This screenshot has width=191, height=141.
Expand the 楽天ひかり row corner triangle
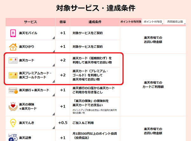tap(53, 51)
